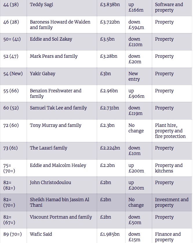This screenshot has height=243, width=193.
Task: Select Baroness Howard de Walden's name cell
Action: click(x=60, y=25)
